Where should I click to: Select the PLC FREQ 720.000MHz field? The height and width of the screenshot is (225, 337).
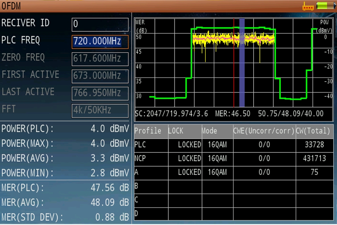coord(100,42)
